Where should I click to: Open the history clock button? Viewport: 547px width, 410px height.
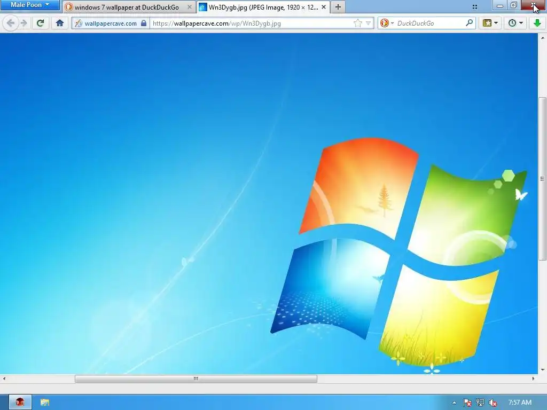point(512,23)
